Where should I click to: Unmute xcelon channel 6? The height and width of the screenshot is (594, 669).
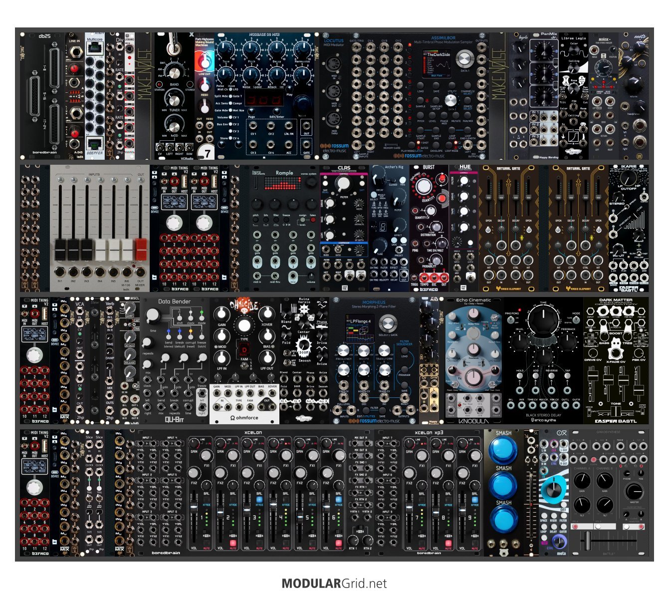tap(339, 543)
